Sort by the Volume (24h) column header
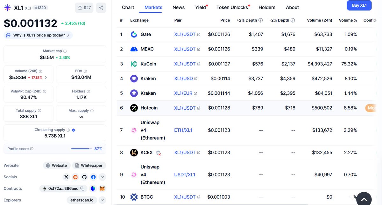The image size is (382, 205). [319, 20]
